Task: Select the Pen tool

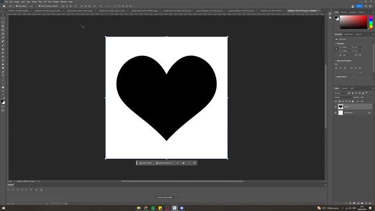Action: [x=3, y=72]
